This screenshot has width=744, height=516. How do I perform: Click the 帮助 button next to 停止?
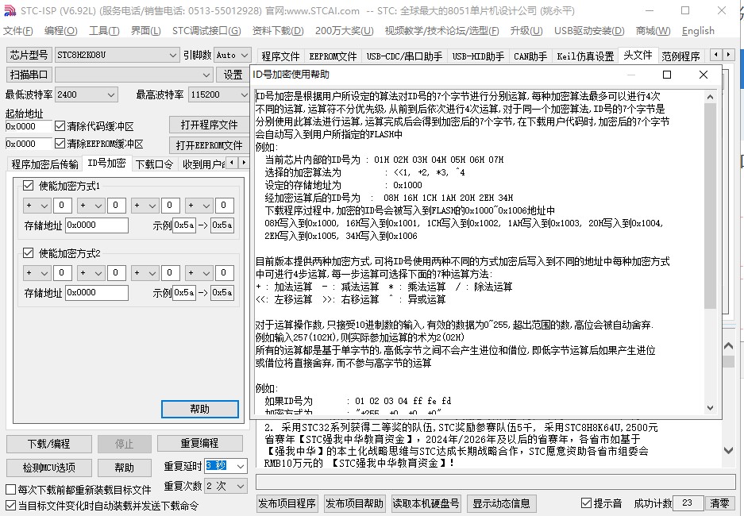pos(125,468)
